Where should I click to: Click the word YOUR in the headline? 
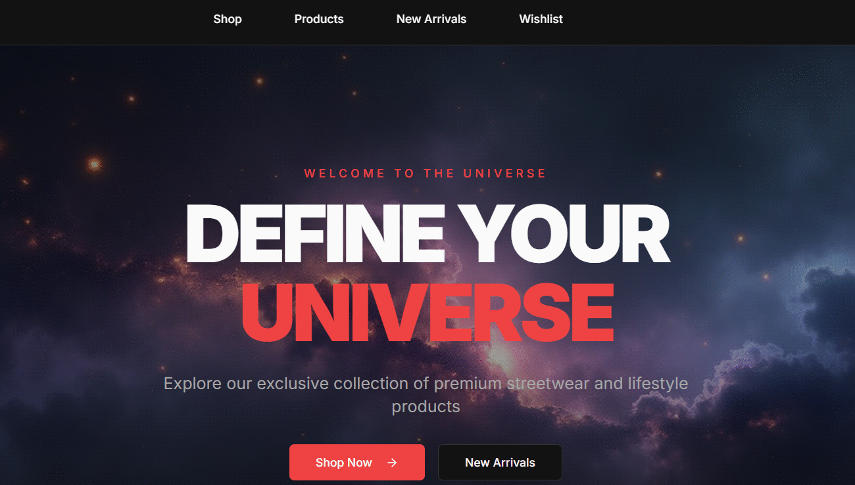566,234
